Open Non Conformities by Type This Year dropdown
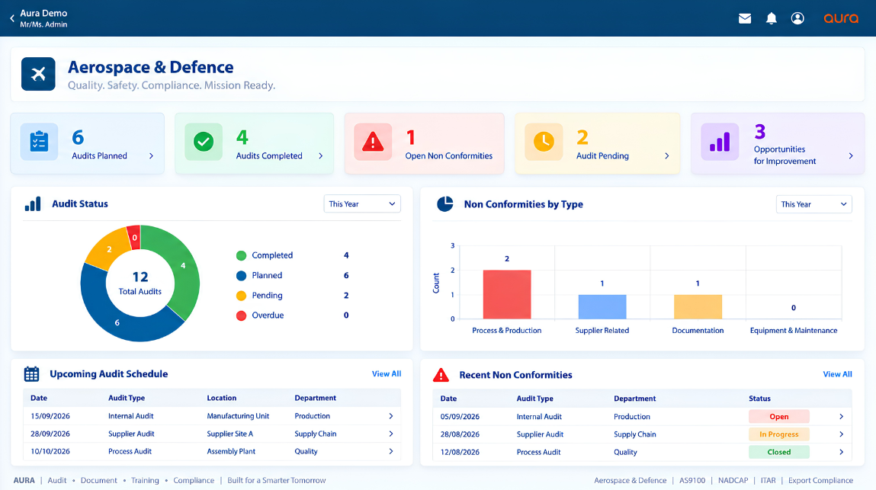Image resolution: width=876 pixels, height=490 pixels. [x=814, y=204]
